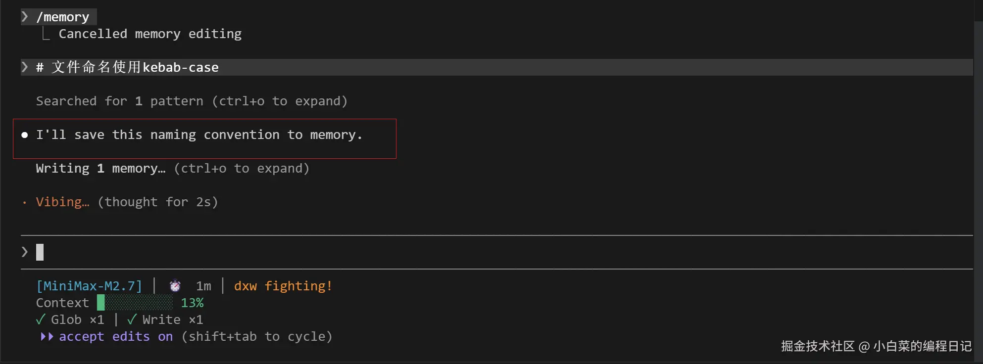Viewport: 983px width, 364px height.
Task: Select the /memory command text
Action: (63, 17)
